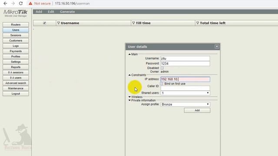Screen dimensions: 278x156
Task: Click the User details dialog title bar
Action: coord(172,47)
